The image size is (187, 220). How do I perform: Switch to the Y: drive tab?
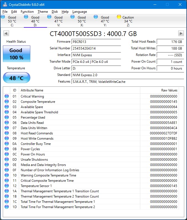105,21
